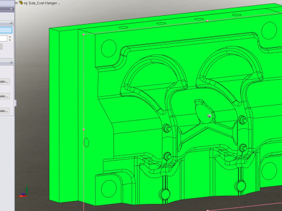The width and height of the screenshot is (282, 211).
Task: Click the XYZ coordinate triad
Action: 23,193
